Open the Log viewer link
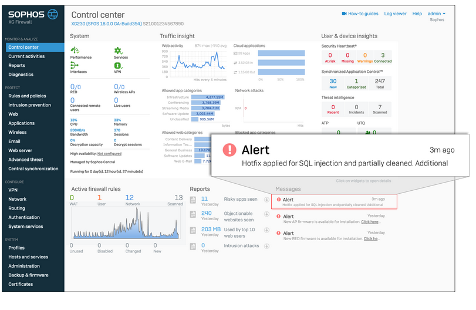Screen dimensions: 476x310 tap(395, 14)
